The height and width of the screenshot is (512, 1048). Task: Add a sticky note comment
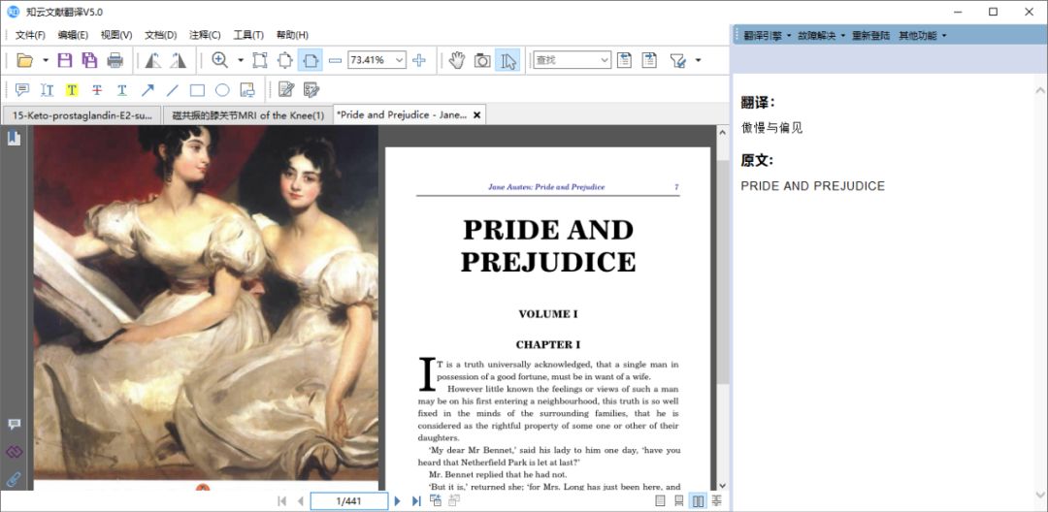point(22,90)
